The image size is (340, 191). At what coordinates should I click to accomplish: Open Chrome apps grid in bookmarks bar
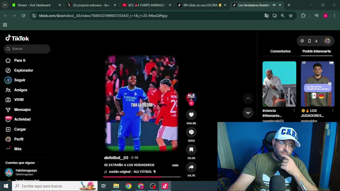(5, 25)
